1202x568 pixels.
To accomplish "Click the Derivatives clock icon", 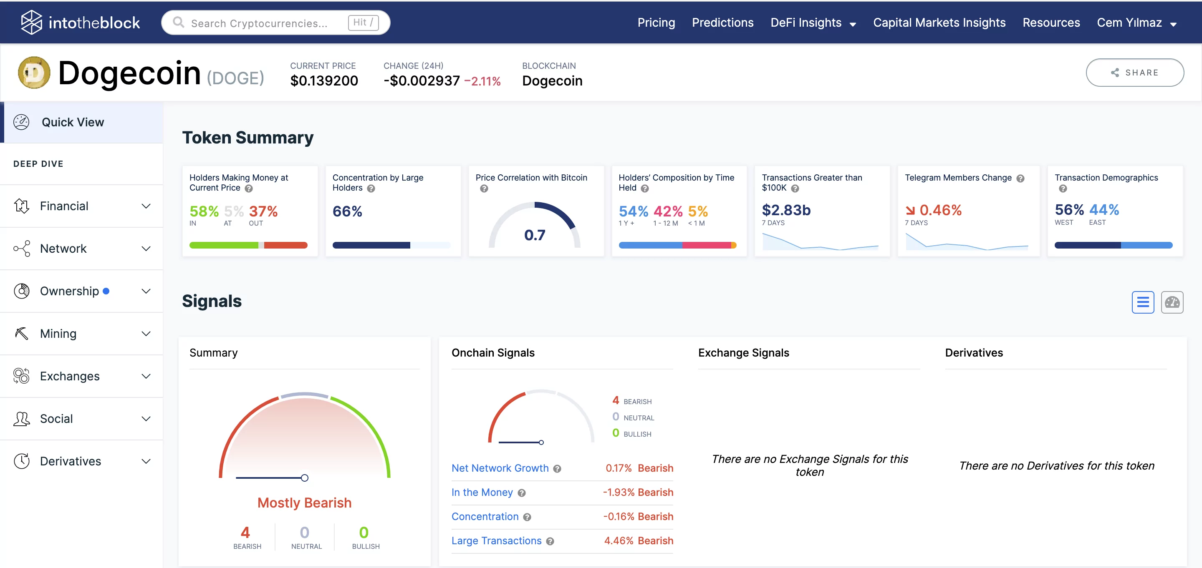I will (21, 461).
